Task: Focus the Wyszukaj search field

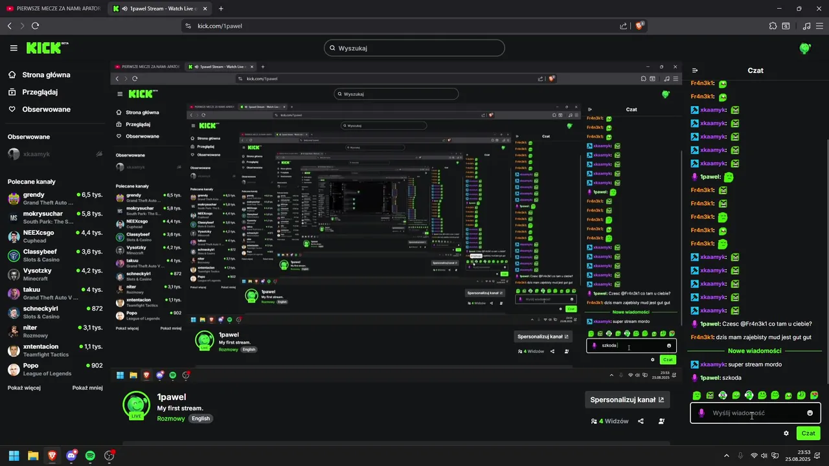Action: [414, 48]
